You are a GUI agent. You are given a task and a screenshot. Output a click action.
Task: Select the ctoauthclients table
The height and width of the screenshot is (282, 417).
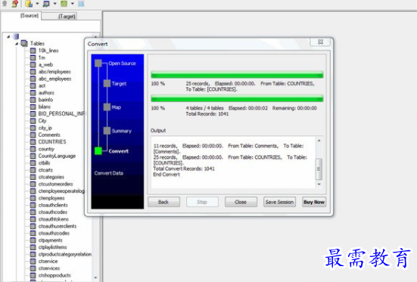(x=53, y=205)
